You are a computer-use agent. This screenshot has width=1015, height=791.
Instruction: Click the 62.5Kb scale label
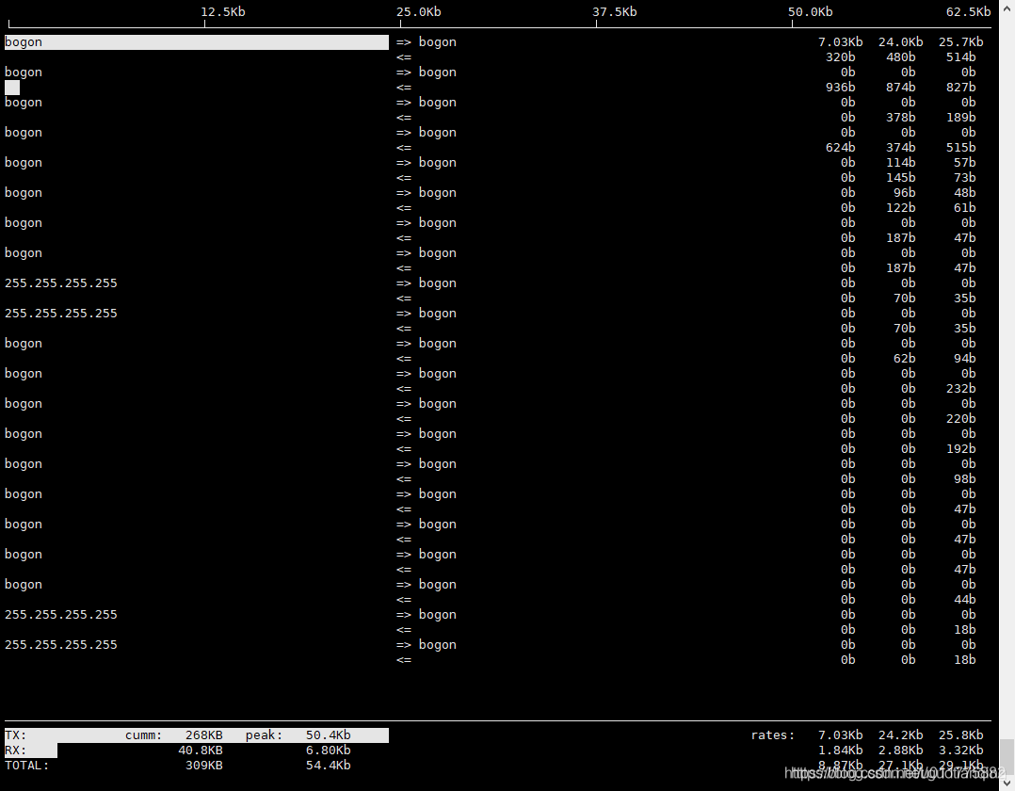click(x=968, y=12)
